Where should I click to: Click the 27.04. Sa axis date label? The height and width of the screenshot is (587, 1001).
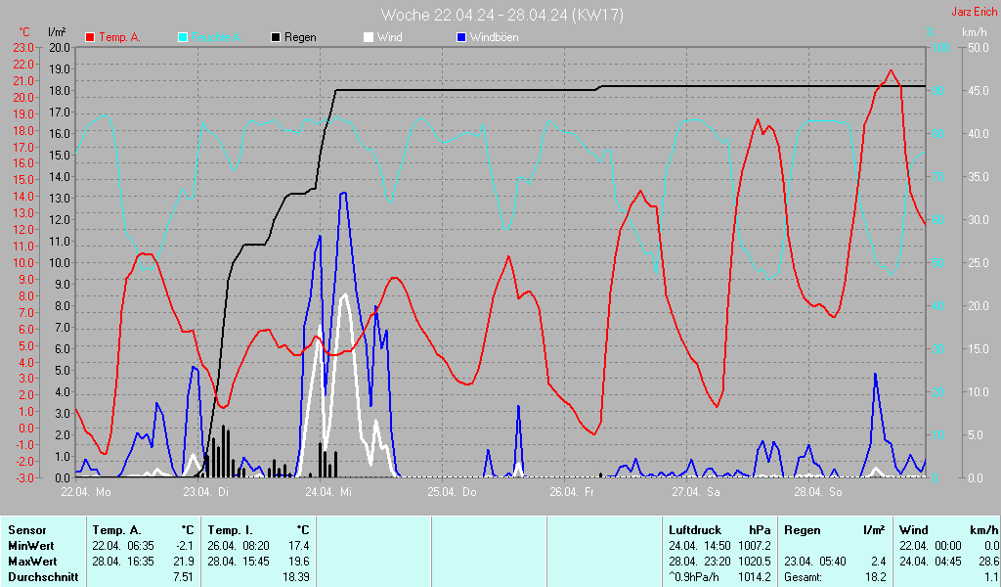pos(695,492)
